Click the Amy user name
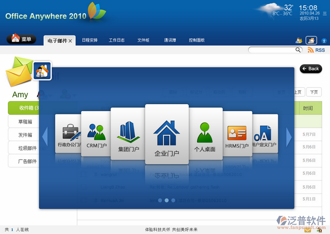Screen dimensions: 330x234 click(x=20, y=95)
